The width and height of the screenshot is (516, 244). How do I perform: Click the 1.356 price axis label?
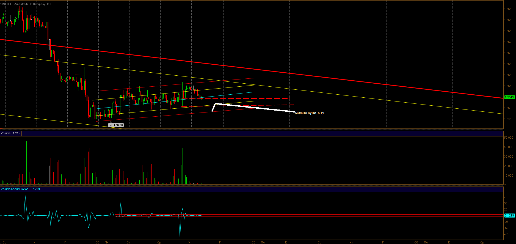508,75
